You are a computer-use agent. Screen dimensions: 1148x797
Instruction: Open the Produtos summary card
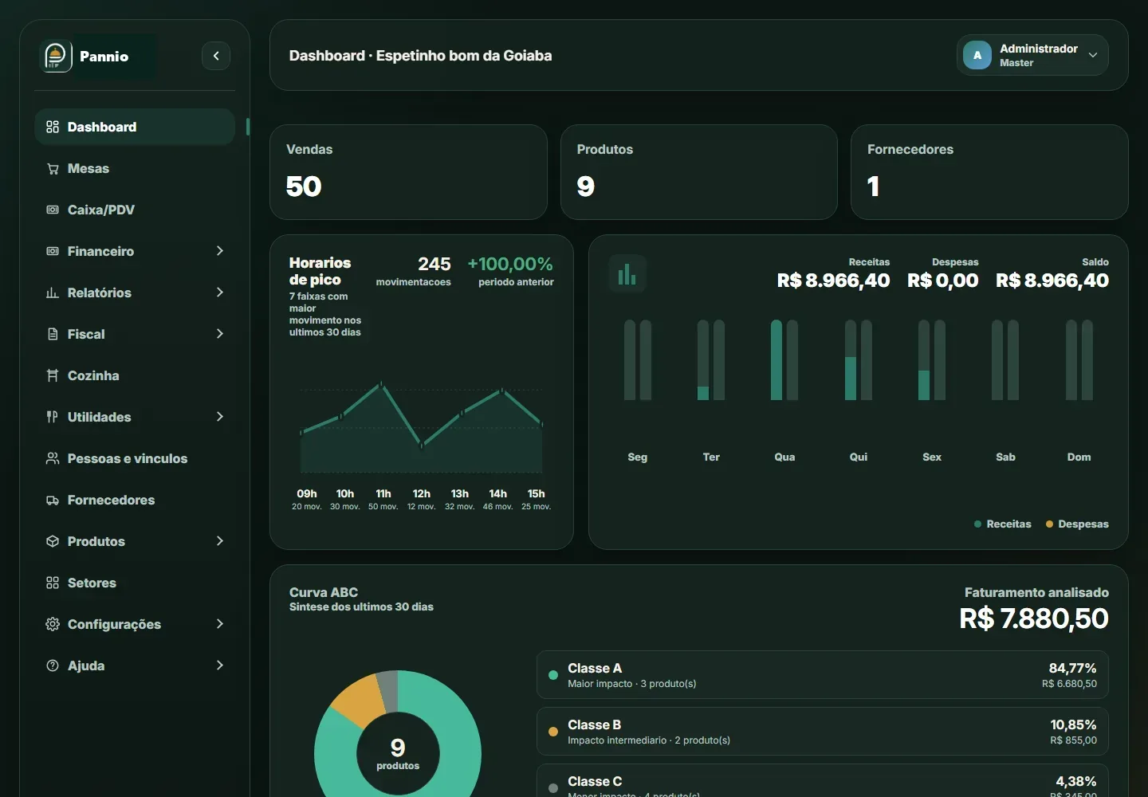(x=699, y=172)
